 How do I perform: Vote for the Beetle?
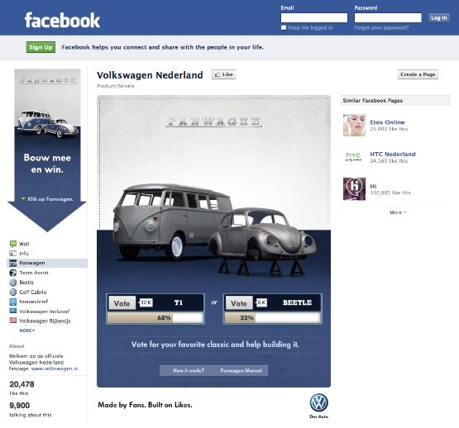(x=238, y=303)
